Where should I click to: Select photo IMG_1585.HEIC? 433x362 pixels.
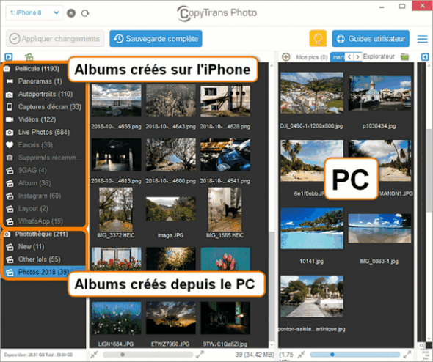tap(225, 210)
